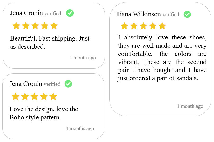Click the green checkmark in the Boho style review
Image resolution: width=214 pixels, height=142 pixels.
click(x=68, y=84)
